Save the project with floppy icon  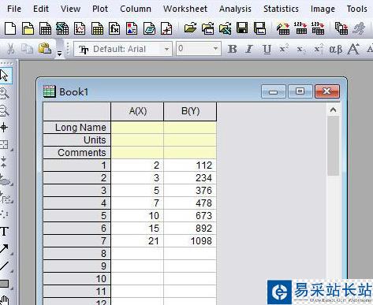pyautogui.click(x=242, y=28)
